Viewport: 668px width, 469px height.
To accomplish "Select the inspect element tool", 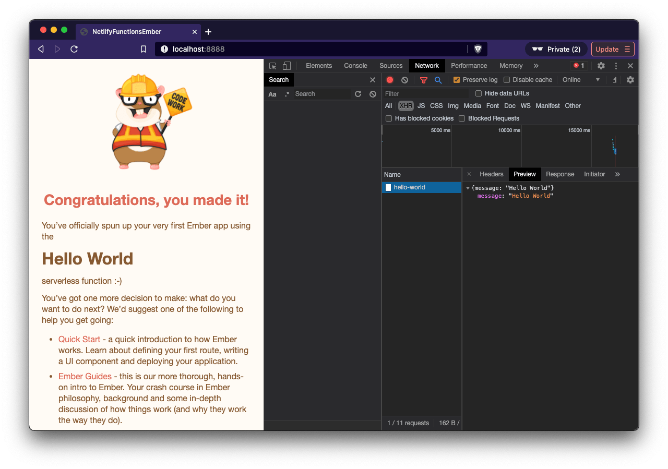I will click(x=272, y=66).
